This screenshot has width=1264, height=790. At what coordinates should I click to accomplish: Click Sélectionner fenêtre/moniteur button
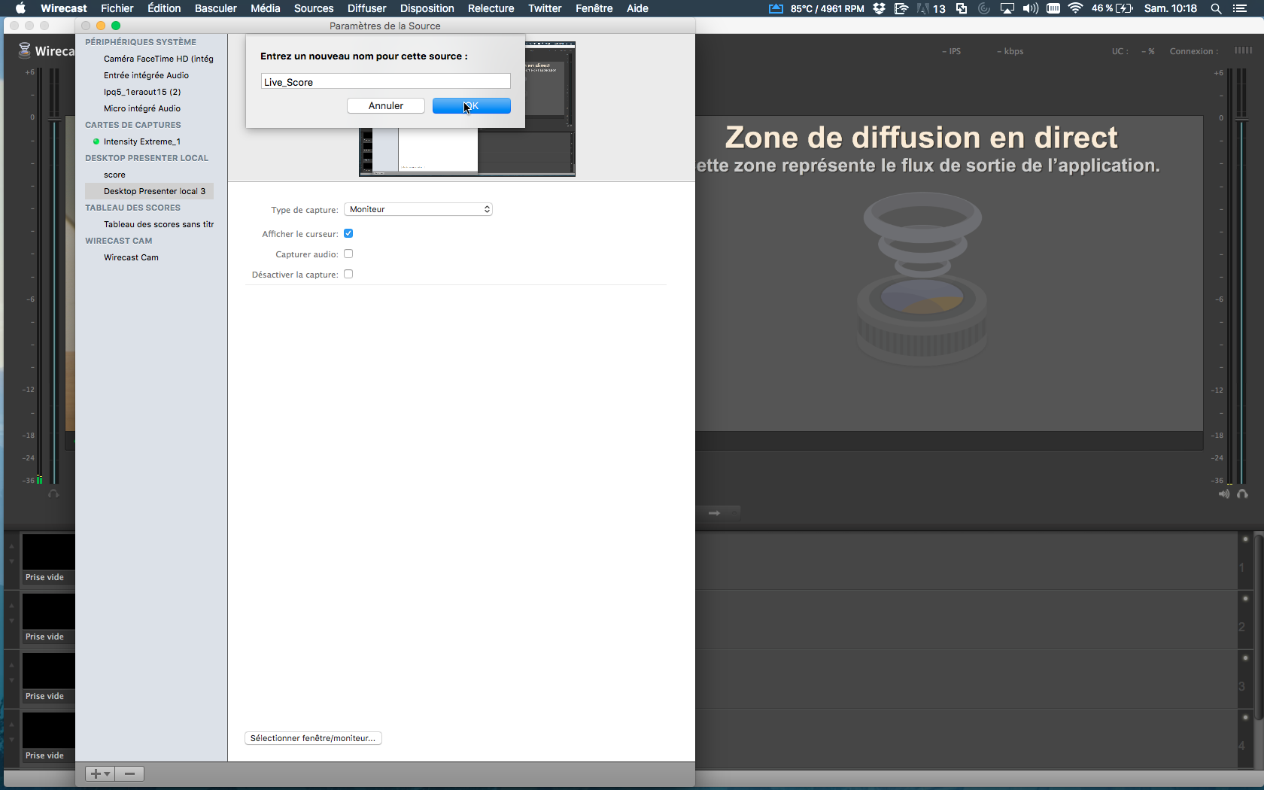[313, 738]
